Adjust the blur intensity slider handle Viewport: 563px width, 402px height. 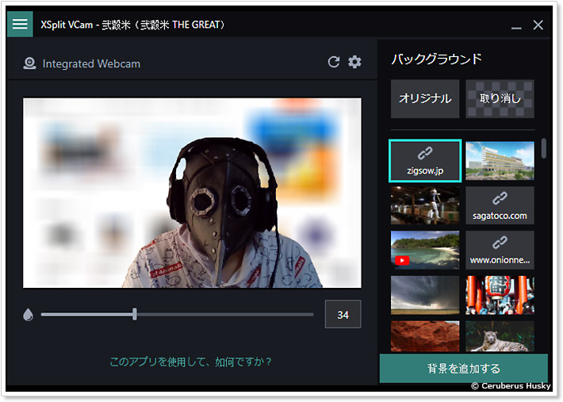[x=135, y=314]
